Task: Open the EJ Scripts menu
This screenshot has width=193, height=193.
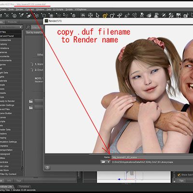Action: pos(58,10)
